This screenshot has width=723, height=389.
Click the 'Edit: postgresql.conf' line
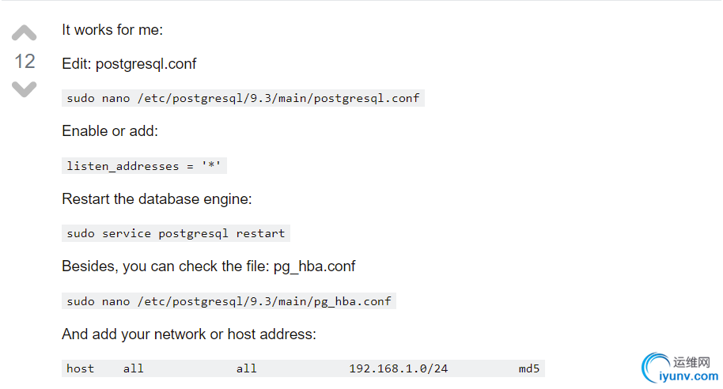tap(129, 63)
